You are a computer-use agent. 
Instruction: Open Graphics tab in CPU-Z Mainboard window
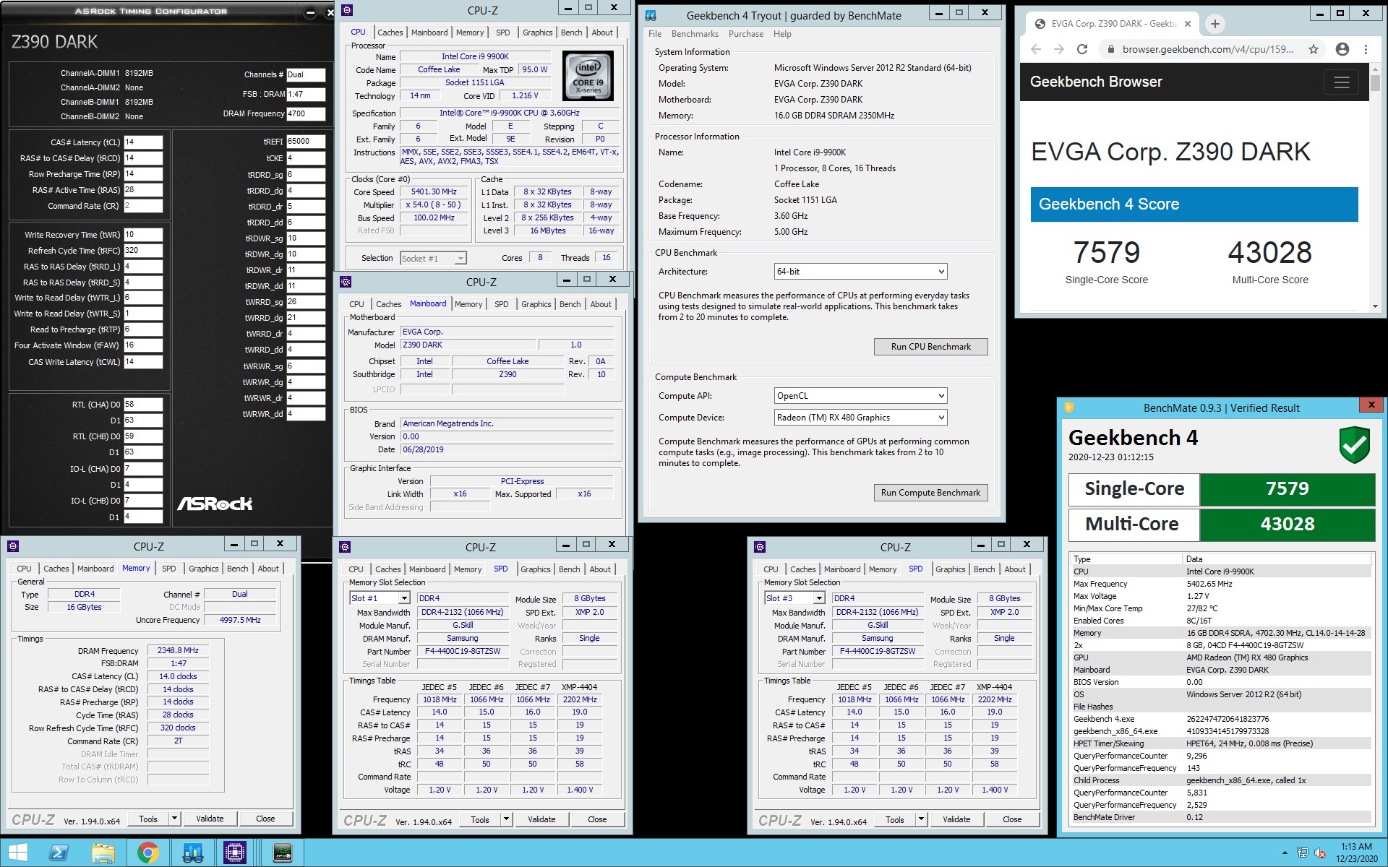536,304
